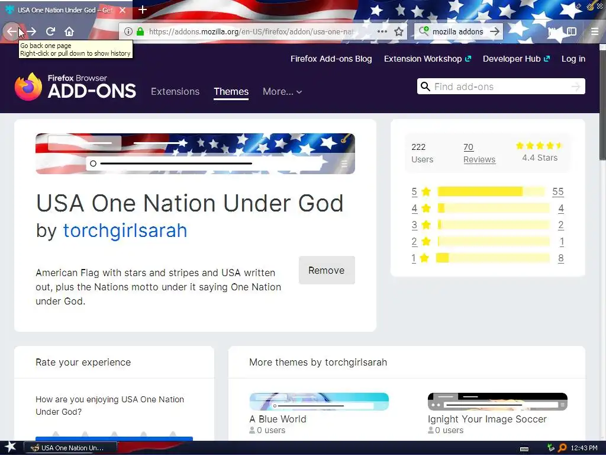
Task: Open the Extension Workshop link
Action: coord(427,59)
